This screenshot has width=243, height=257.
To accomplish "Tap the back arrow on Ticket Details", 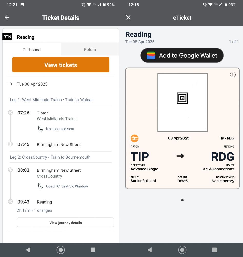I will (x=7, y=17).
